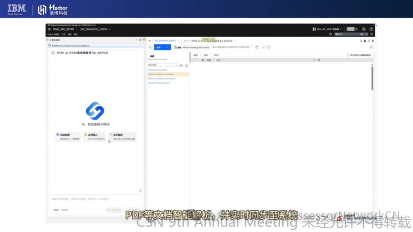This screenshot has height=232, width=413.
Task: Click the column settings icon in the table header
Action: tap(319, 60)
